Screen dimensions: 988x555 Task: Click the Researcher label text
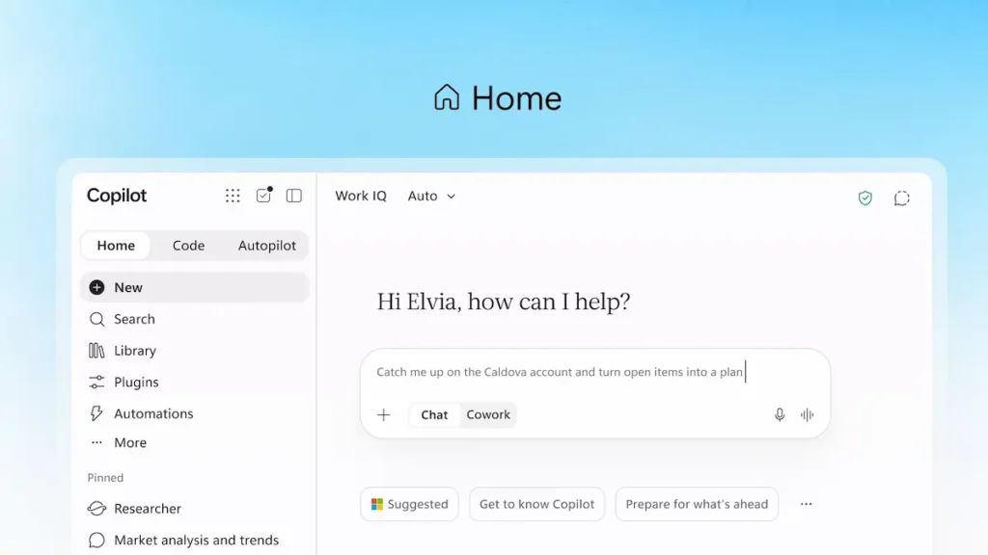coord(148,509)
